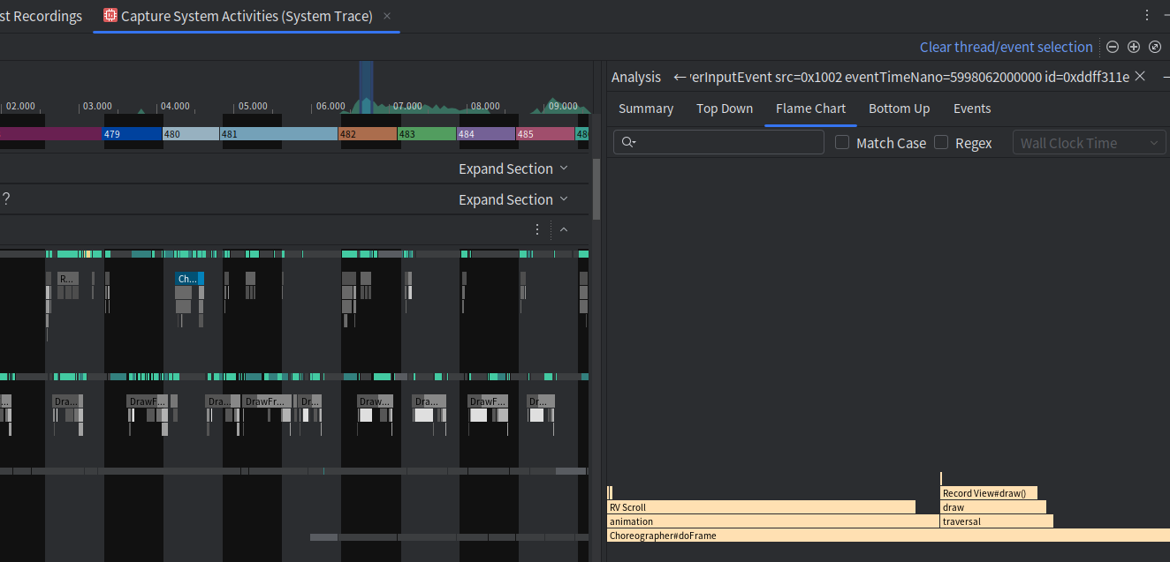
Task: Zoom in the timeline with the plus icon
Action: pyautogui.click(x=1134, y=47)
